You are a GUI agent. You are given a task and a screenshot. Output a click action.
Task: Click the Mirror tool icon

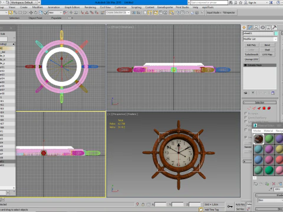134,12
